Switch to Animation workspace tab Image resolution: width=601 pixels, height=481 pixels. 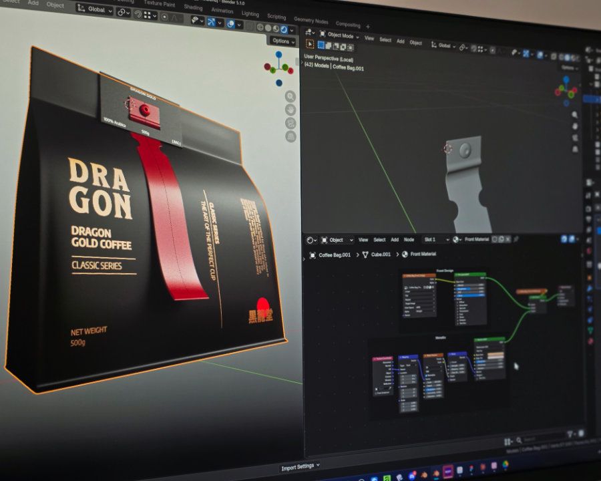point(222,11)
